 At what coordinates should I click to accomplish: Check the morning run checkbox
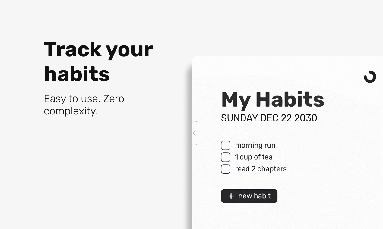tap(226, 145)
